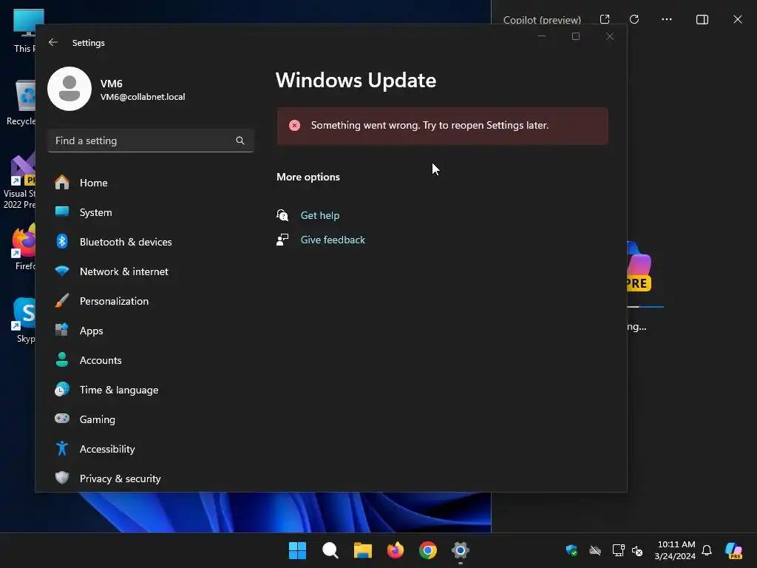The width and height of the screenshot is (757, 568).
Task: Click the VM6 user profile avatar
Action: (69, 89)
